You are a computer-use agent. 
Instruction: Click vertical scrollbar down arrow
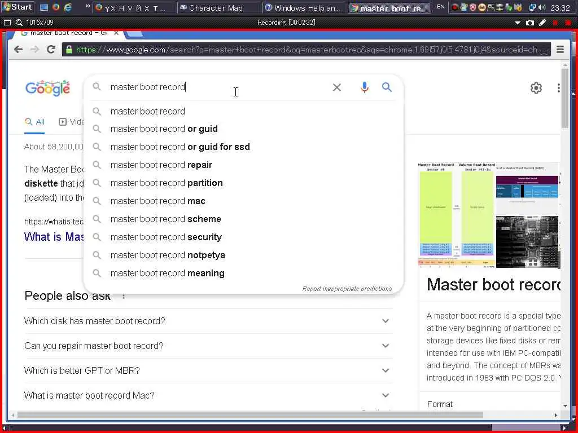coord(565,406)
